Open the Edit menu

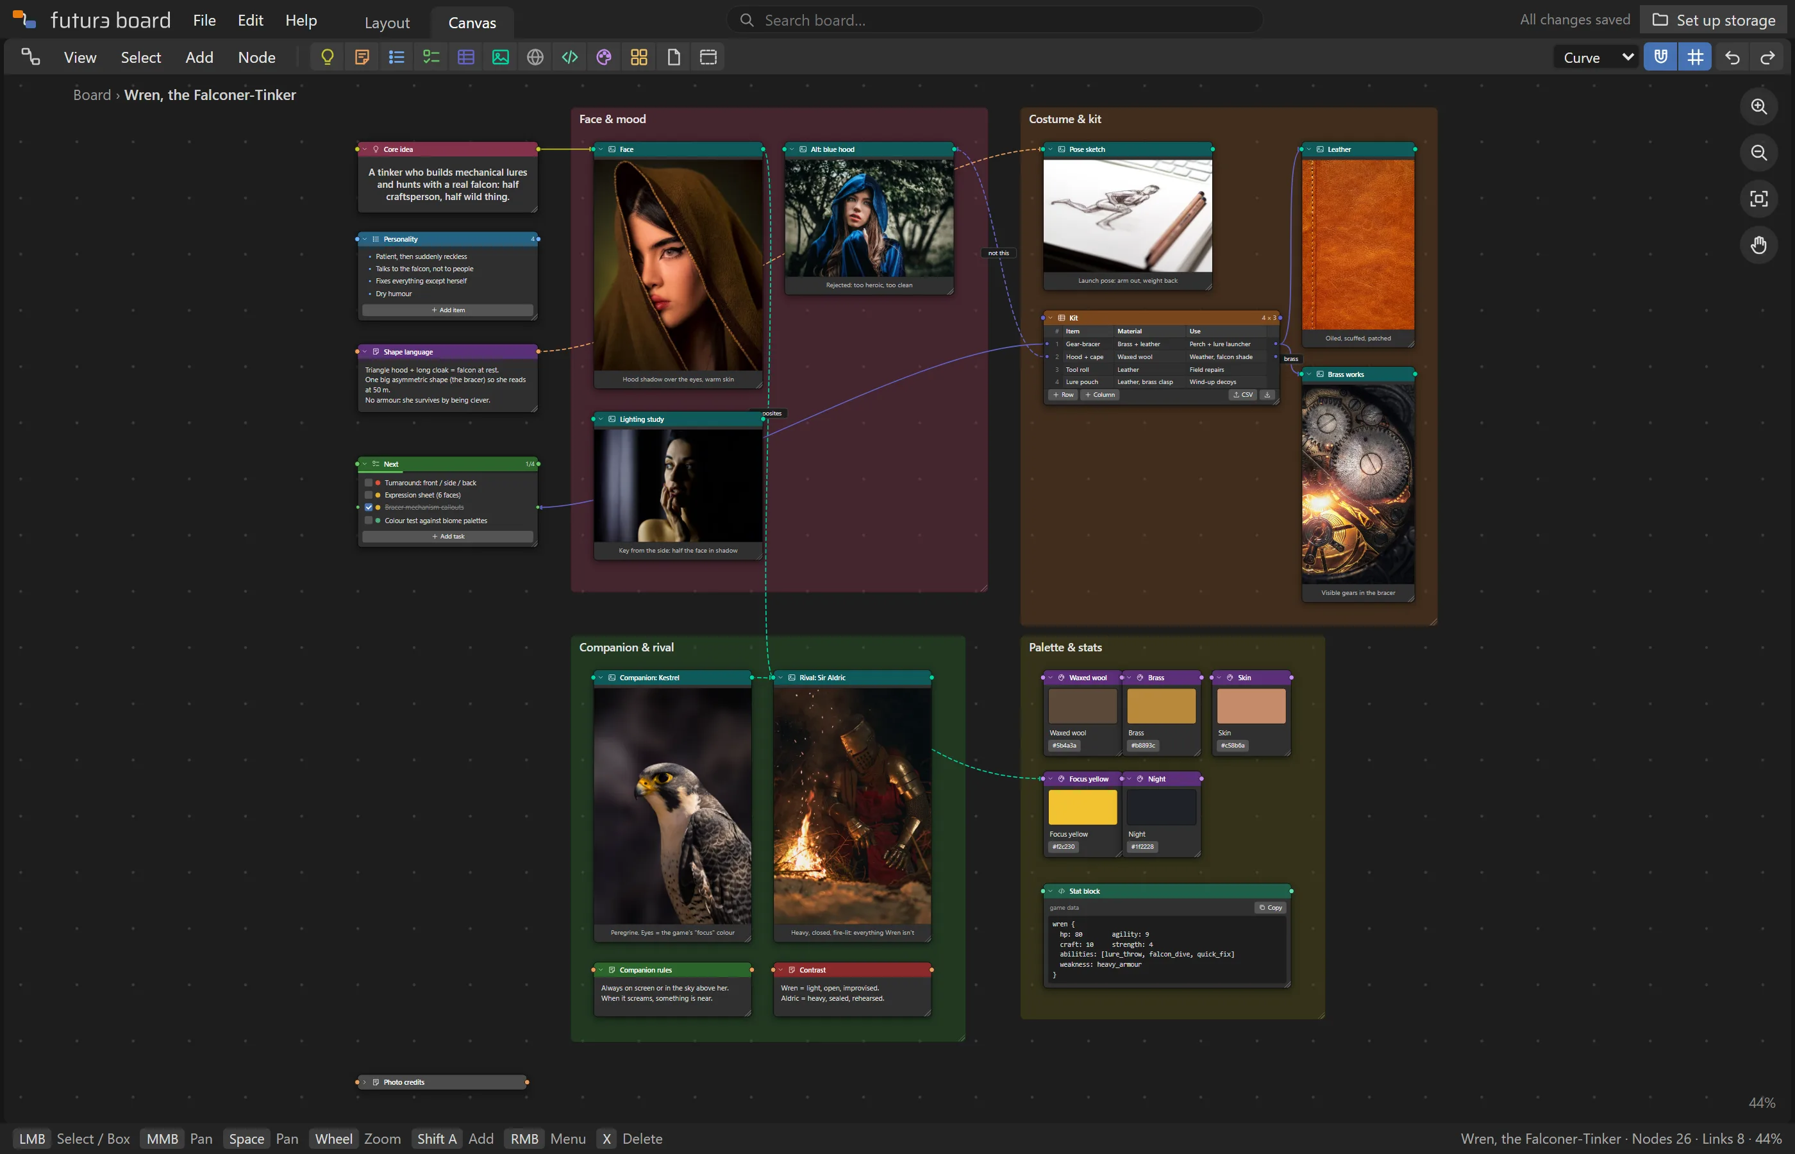tap(250, 21)
